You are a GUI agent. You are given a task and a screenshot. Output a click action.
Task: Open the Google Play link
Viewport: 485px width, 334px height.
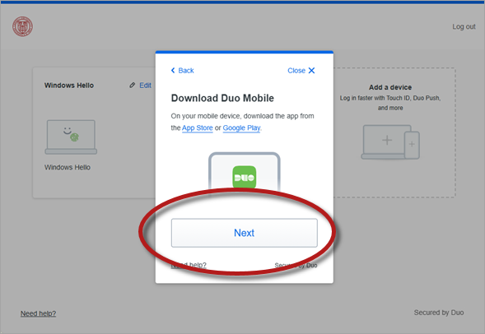click(x=241, y=128)
